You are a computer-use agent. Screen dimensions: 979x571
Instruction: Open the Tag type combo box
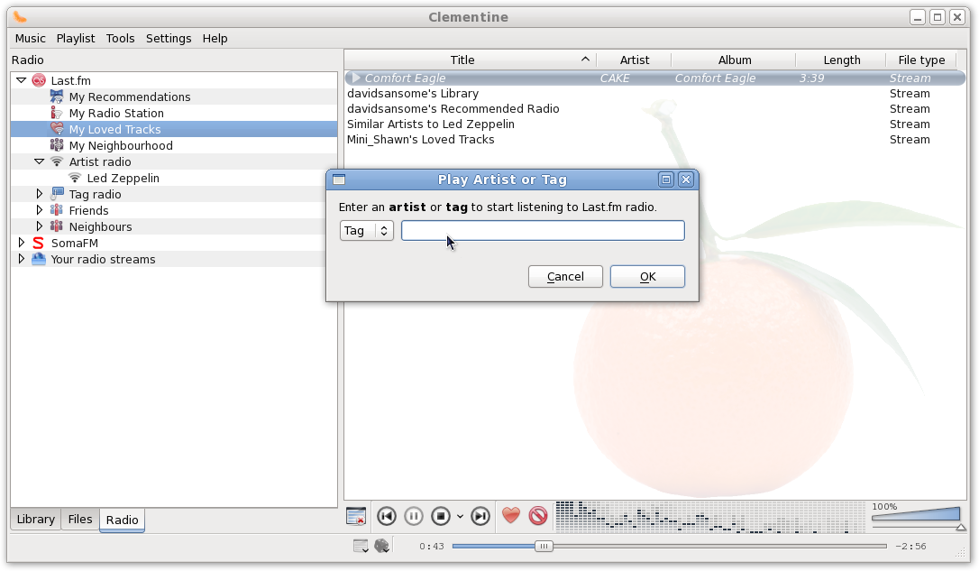pyautogui.click(x=366, y=231)
